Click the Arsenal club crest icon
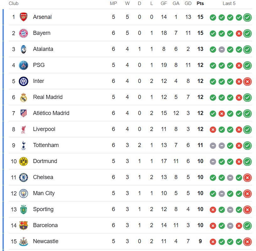 click(24, 17)
